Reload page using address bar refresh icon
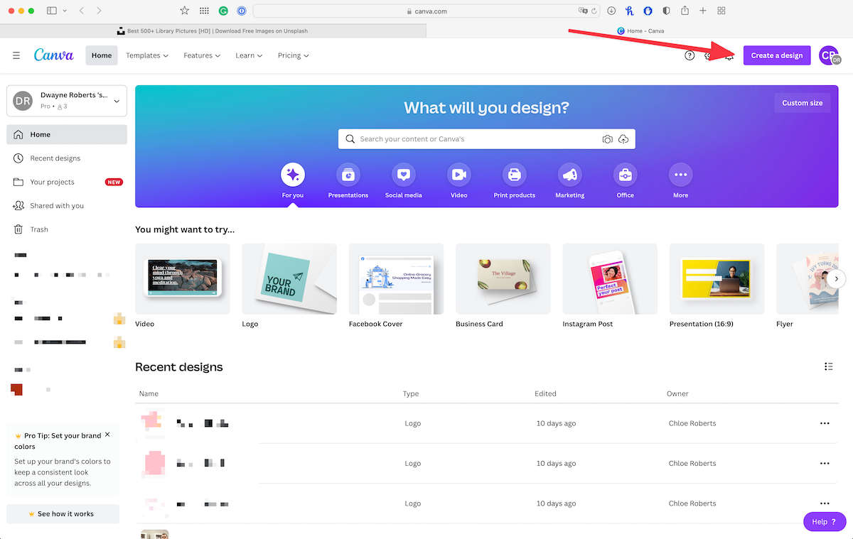Image resolution: width=853 pixels, height=539 pixels. tap(596, 11)
